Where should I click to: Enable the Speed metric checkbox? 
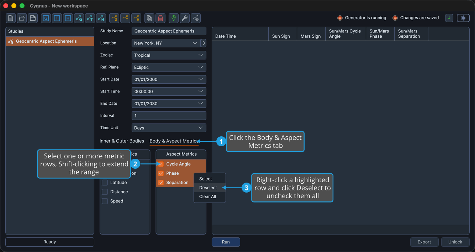click(x=105, y=201)
